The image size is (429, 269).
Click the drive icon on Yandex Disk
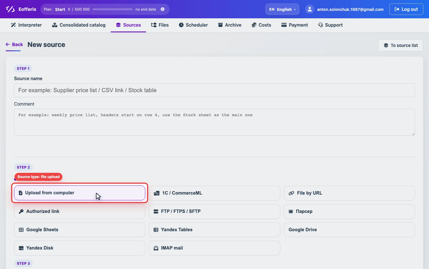21,248
